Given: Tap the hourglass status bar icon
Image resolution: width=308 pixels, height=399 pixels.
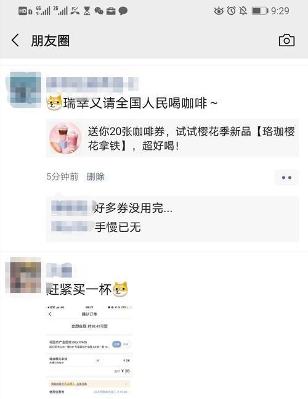Looking at the screenshot, I should coord(87,10).
